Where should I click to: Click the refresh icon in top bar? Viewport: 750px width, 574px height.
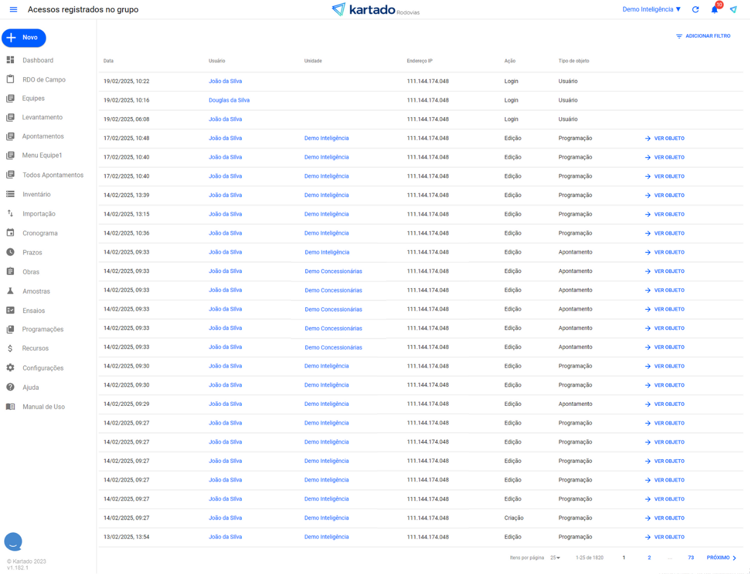695,10
